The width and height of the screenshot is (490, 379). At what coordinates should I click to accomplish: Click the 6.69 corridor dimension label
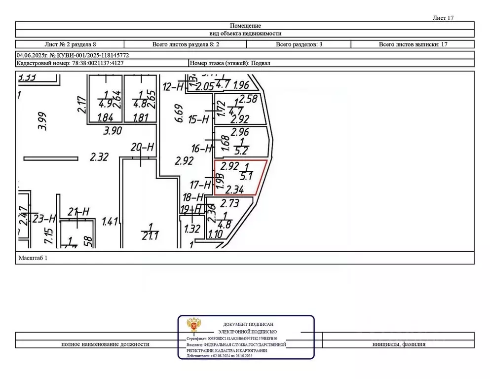pos(179,113)
